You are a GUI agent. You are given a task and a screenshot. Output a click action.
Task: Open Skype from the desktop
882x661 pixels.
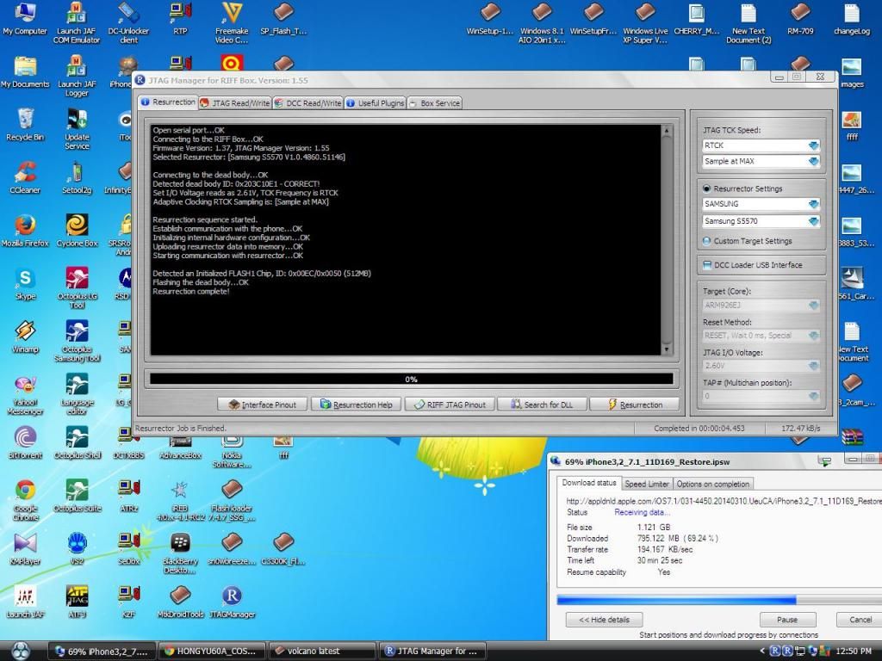(25, 282)
